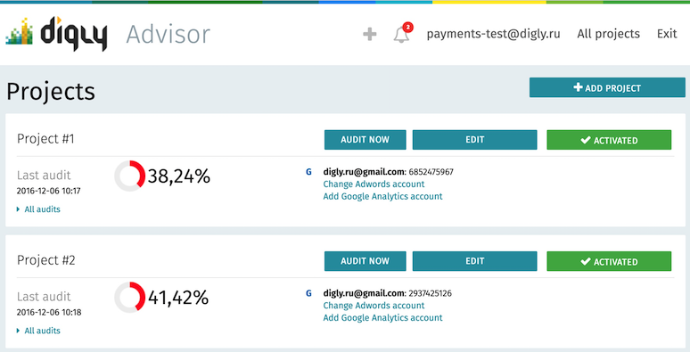The height and width of the screenshot is (352, 690).
Task: Click the 41,42% score
Action: (178, 298)
